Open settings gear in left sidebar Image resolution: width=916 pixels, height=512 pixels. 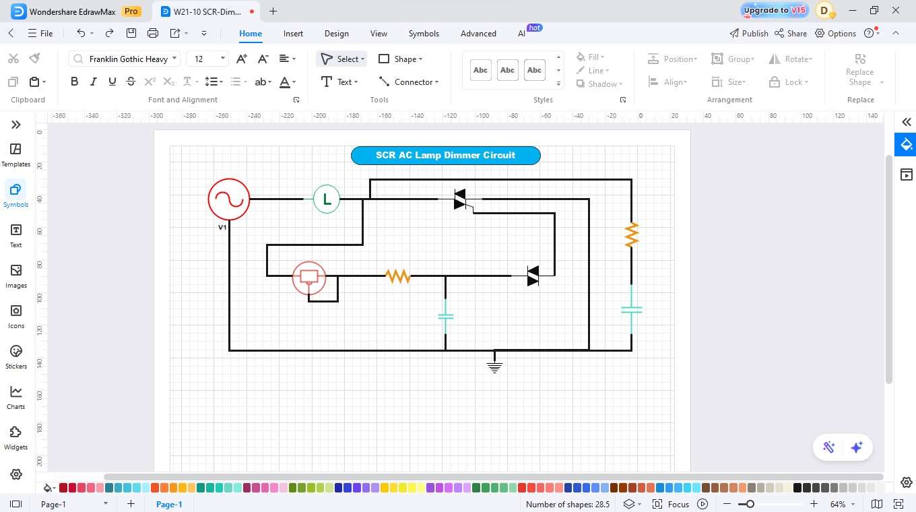coord(16,474)
